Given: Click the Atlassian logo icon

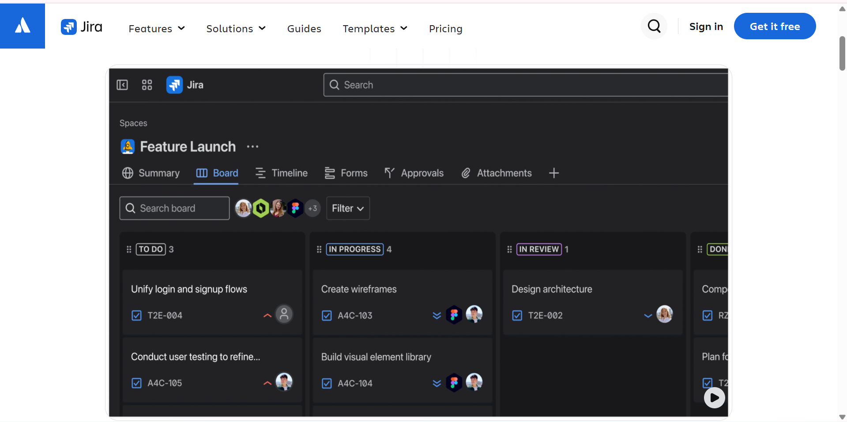Looking at the screenshot, I should [23, 26].
